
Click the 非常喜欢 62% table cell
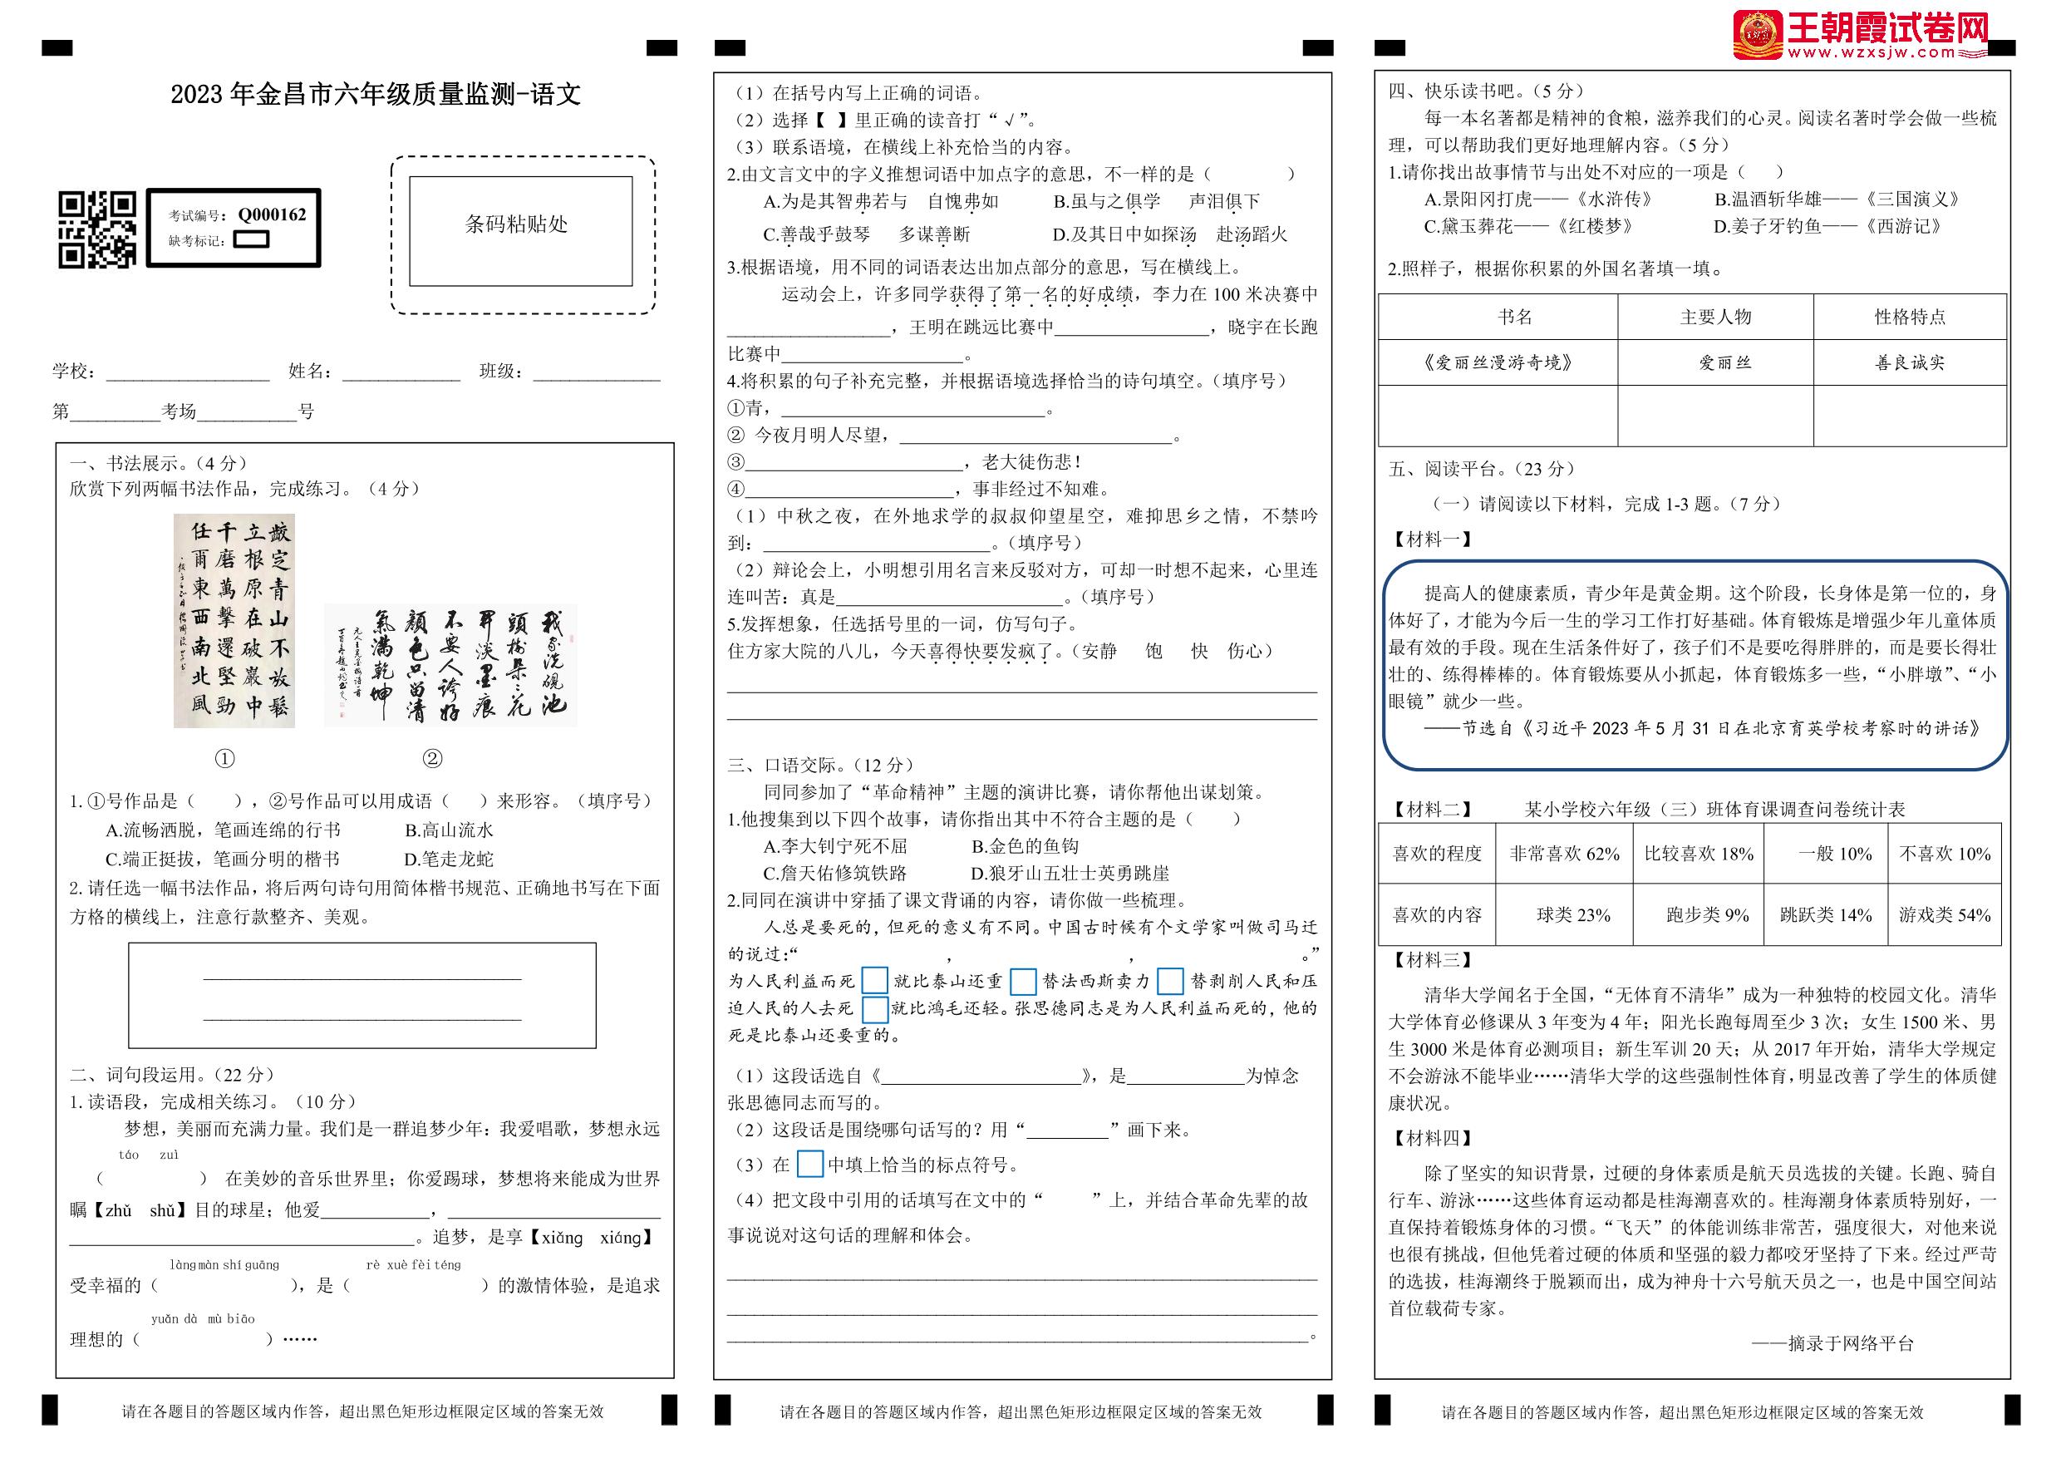pyautogui.click(x=1564, y=854)
